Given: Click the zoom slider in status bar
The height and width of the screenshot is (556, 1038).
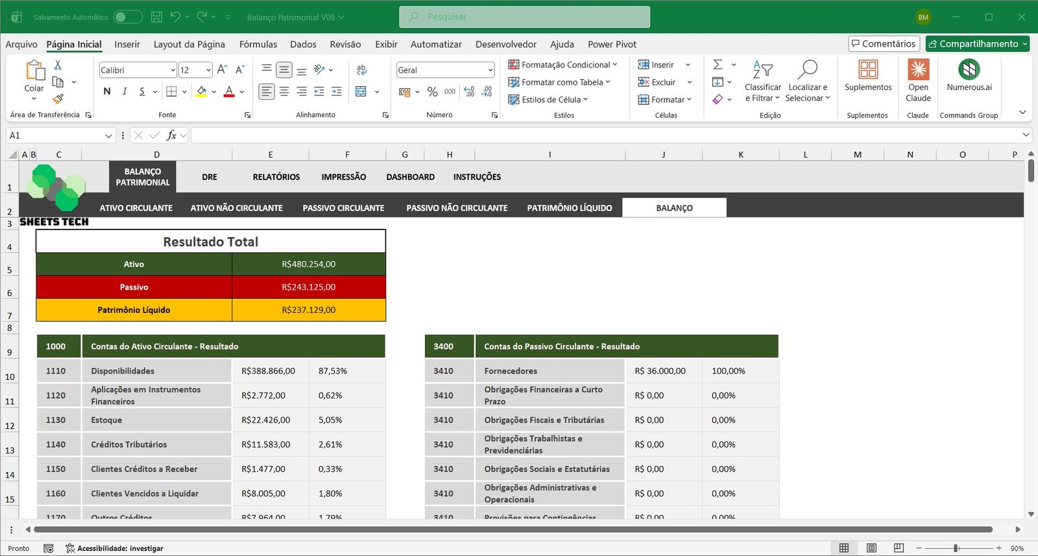Looking at the screenshot, I should click(956, 548).
